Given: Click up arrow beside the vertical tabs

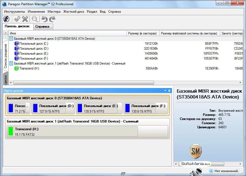Looking at the screenshot, I should (6, 33).
